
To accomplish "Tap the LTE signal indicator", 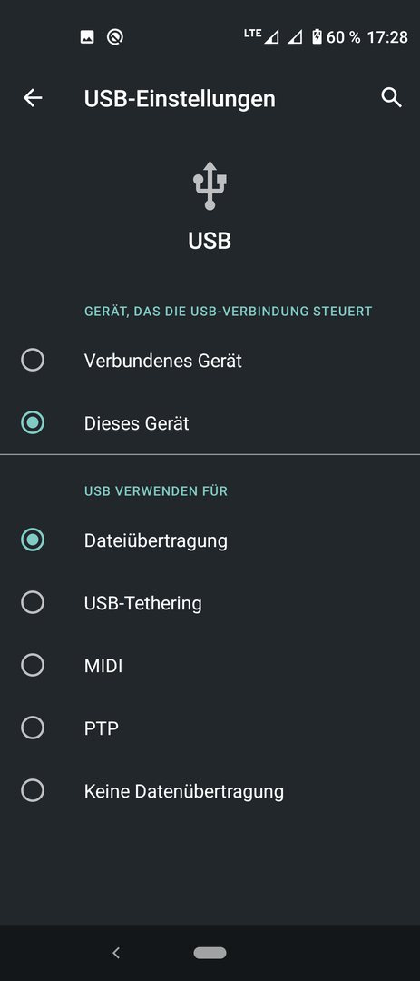I will [261, 36].
